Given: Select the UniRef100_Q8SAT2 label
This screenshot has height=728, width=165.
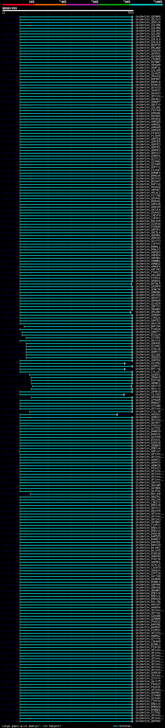Looking at the screenshot, I should coord(148,298).
